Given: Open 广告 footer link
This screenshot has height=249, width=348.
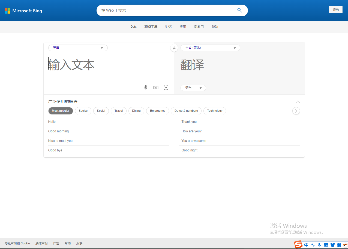Looking at the screenshot, I should click(x=56, y=243).
